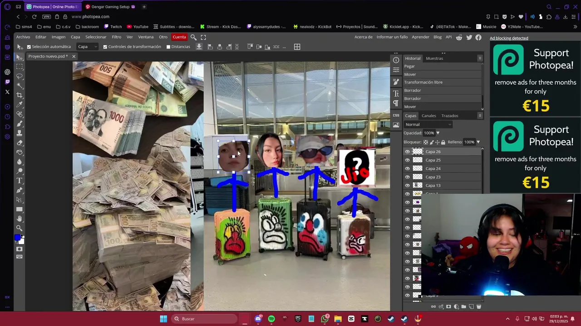581x326 pixels.
Task: Select the Eraser tool
Action: click(20, 143)
